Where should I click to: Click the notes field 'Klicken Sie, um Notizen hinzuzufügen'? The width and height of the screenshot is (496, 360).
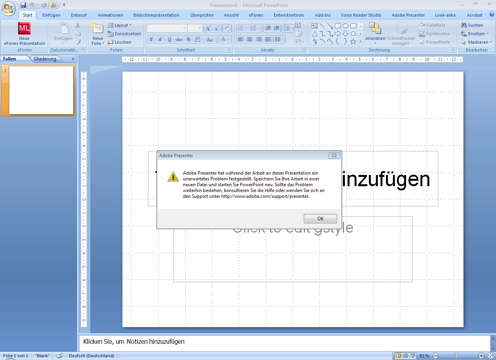(x=284, y=343)
